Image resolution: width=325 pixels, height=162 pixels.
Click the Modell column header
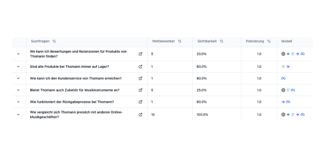coord(287,41)
